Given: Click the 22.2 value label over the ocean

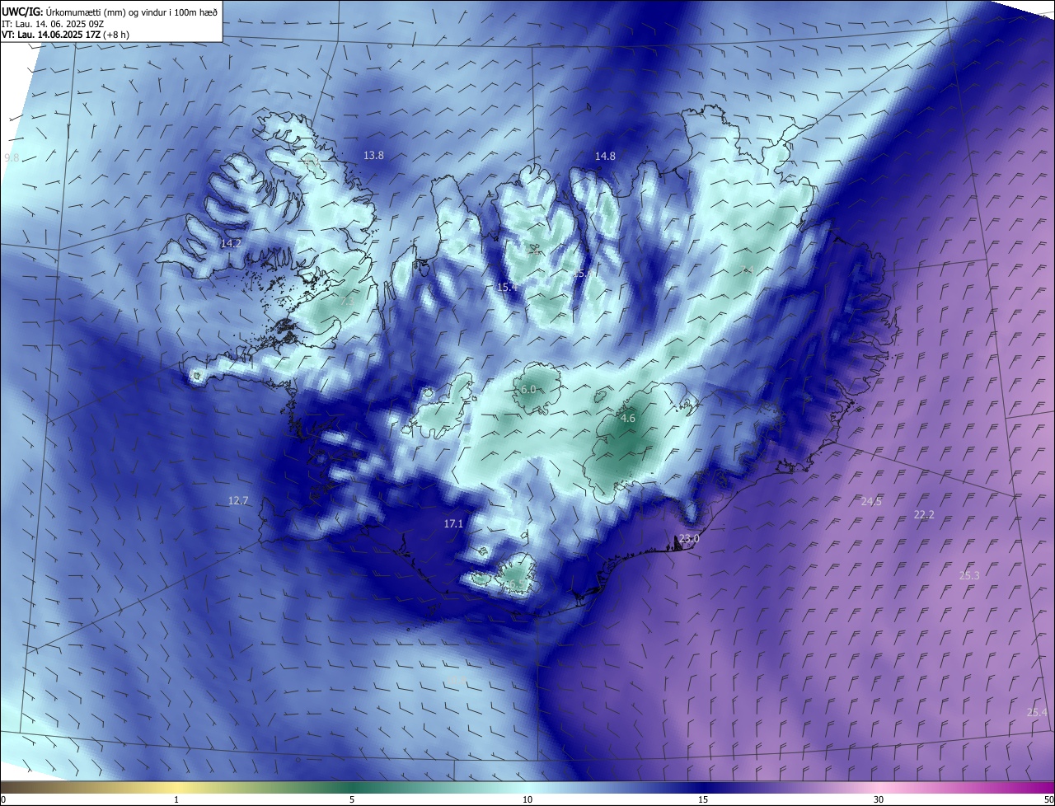Looking at the screenshot, I should pyautogui.click(x=925, y=514).
